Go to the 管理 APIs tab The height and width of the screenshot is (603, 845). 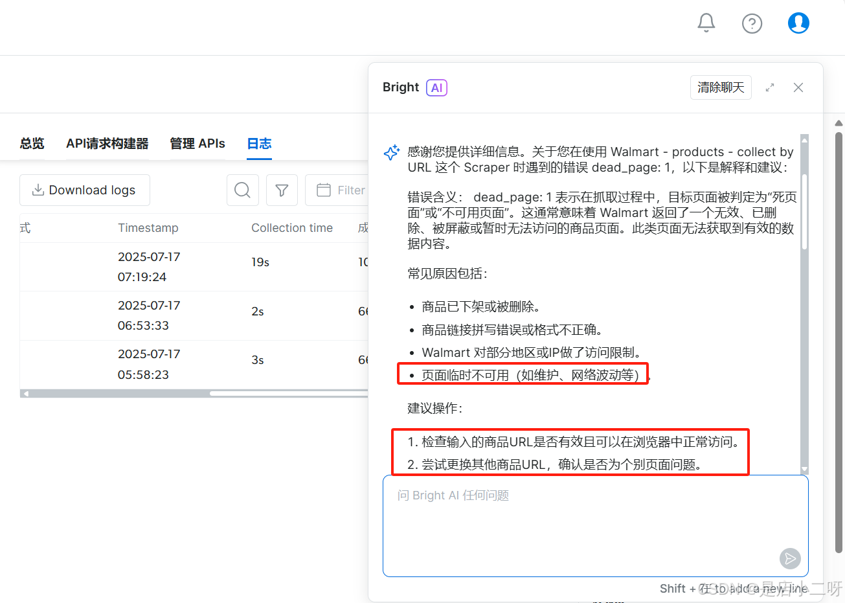(197, 144)
